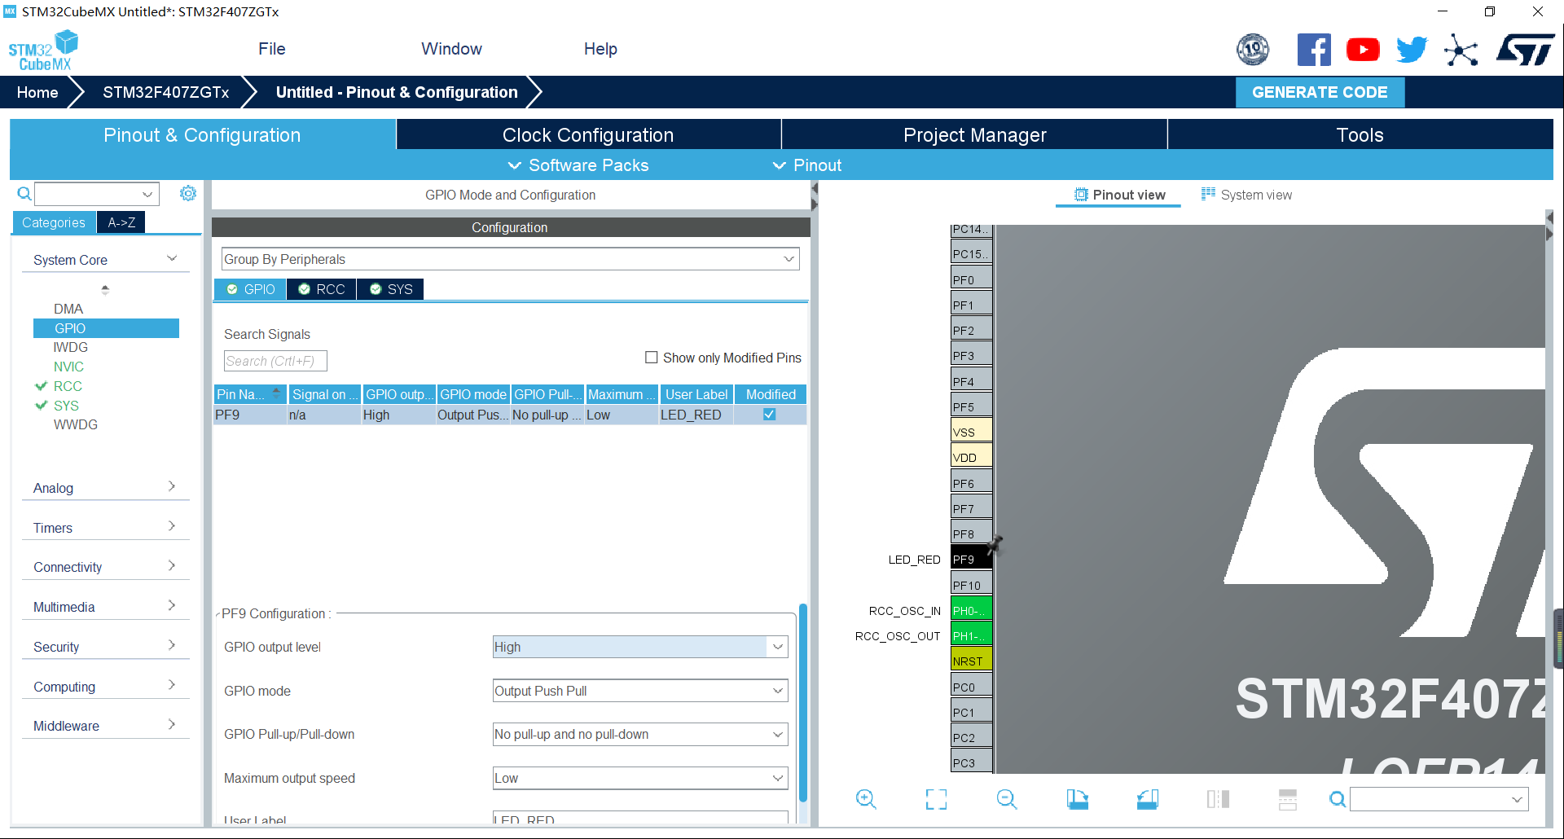Select NVIC in System Core list
This screenshot has width=1564, height=839.
68,367
